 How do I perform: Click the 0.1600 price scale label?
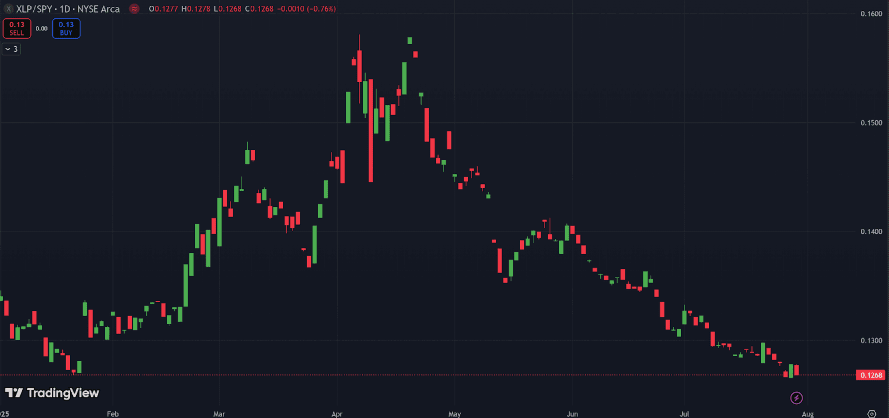click(871, 14)
